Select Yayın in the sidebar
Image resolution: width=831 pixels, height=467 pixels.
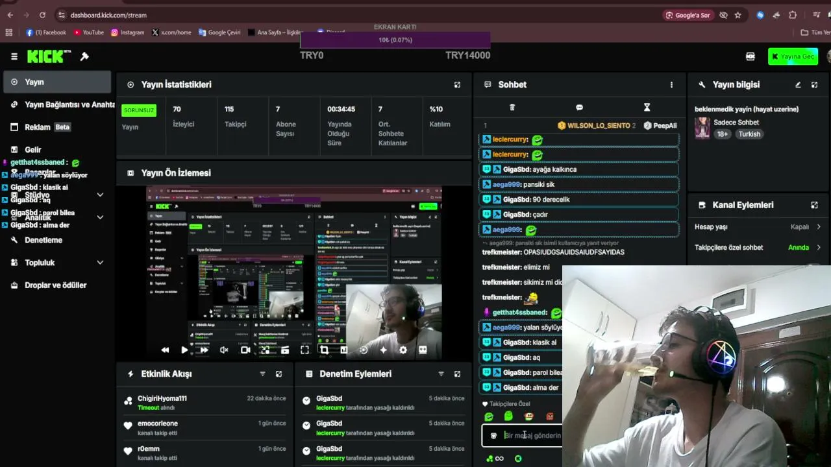tap(56, 82)
